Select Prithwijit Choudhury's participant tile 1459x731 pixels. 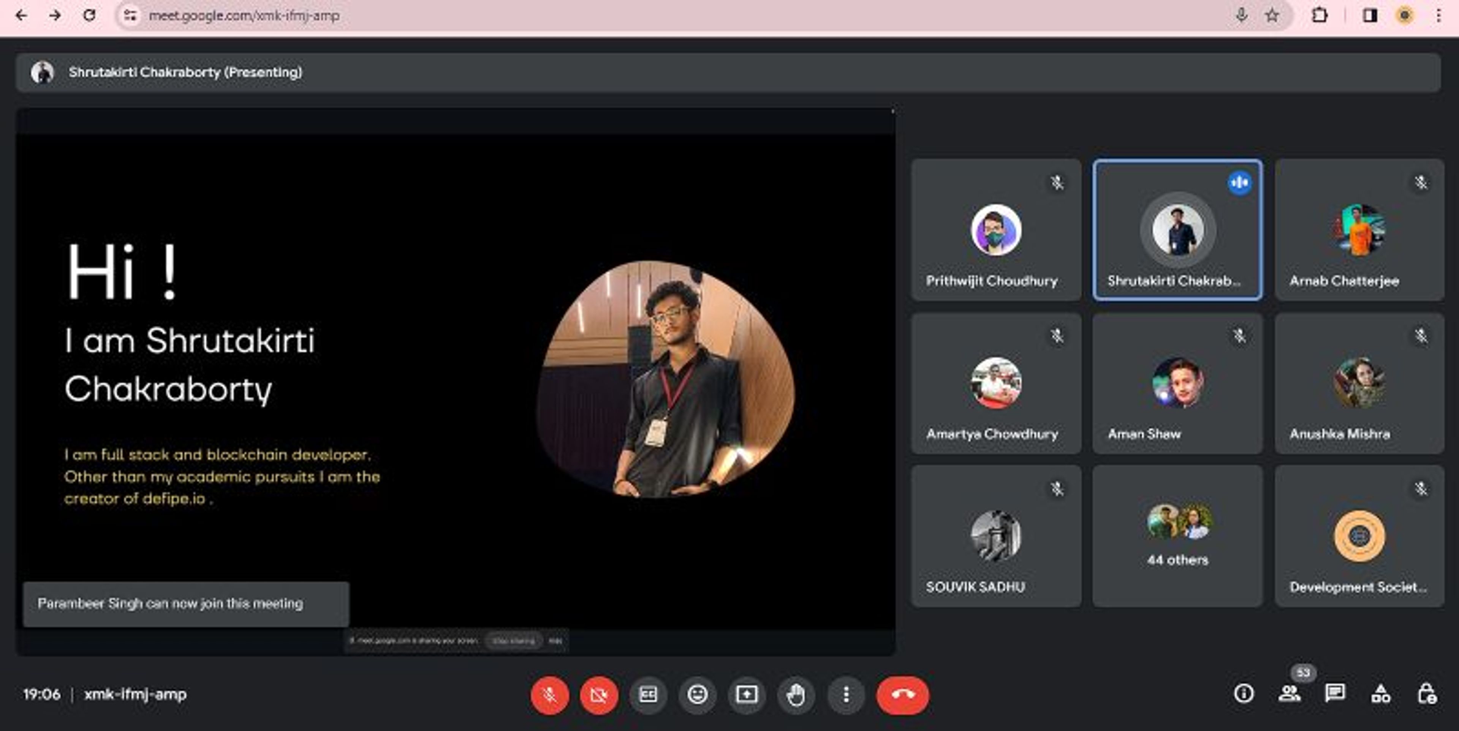click(x=996, y=230)
